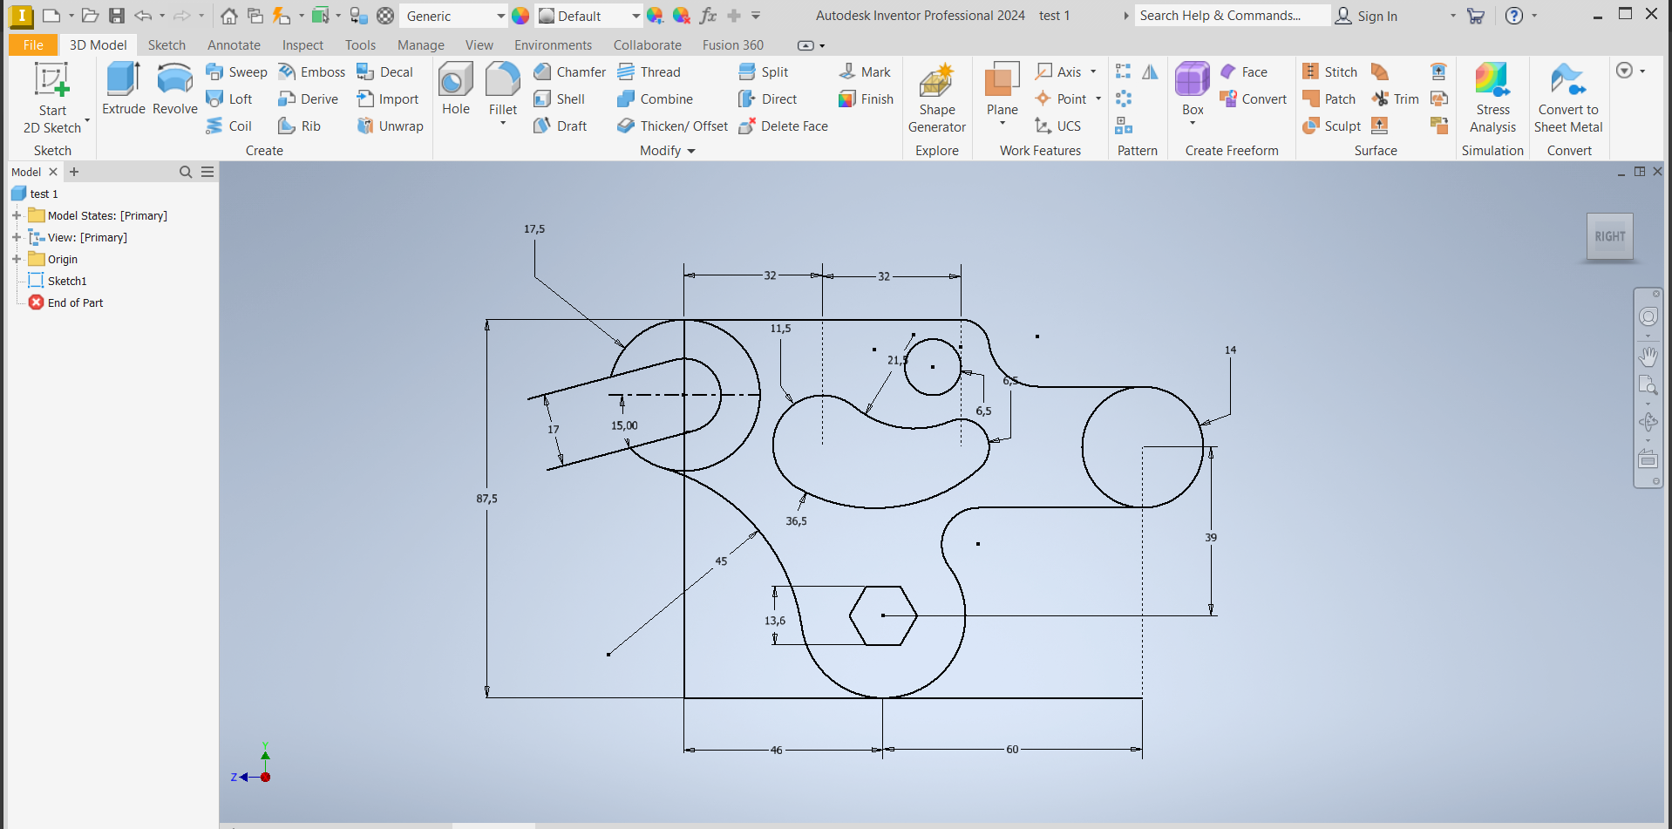Click the Search Help & Commands field
The width and height of the screenshot is (1672, 829).
tap(1231, 16)
